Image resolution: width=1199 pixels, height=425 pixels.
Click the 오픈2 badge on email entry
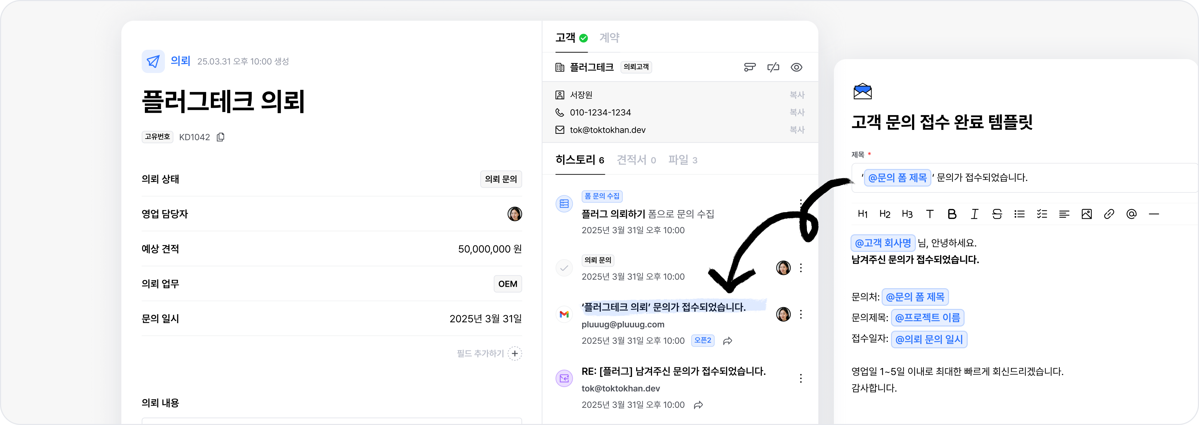[x=703, y=340]
